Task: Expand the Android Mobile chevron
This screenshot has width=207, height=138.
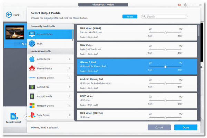Action: pos(69,96)
